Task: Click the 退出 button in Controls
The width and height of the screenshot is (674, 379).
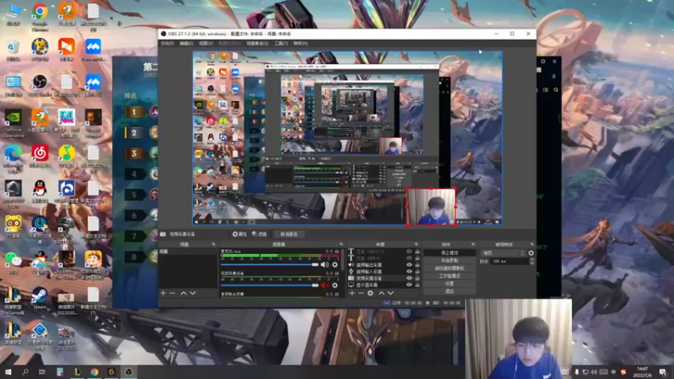Action: (x=450, y=291)
